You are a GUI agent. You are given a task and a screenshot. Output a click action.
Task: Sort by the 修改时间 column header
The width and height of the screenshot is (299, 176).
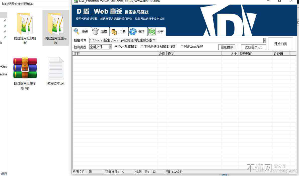pos(255,54)
